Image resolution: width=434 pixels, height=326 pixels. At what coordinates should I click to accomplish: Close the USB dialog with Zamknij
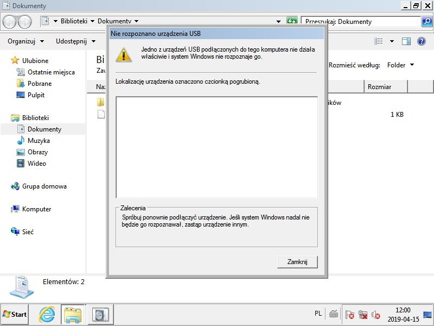297,262
